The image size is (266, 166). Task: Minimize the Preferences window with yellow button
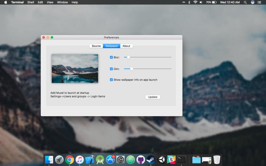pyautogui.click(x=48, y=38)
